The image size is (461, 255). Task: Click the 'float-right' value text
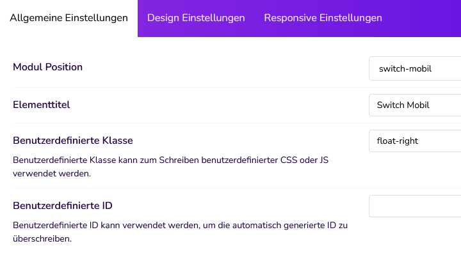(397, 141)
